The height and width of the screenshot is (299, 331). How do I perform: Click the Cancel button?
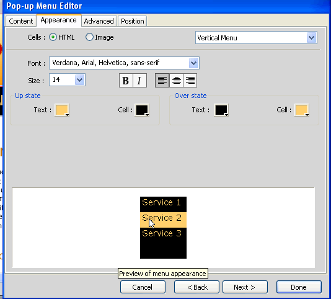pos(143,287)
